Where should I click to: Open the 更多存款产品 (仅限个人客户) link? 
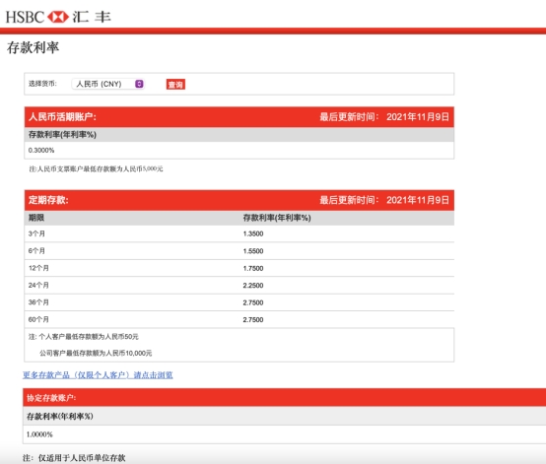click(x=98, y=375)
